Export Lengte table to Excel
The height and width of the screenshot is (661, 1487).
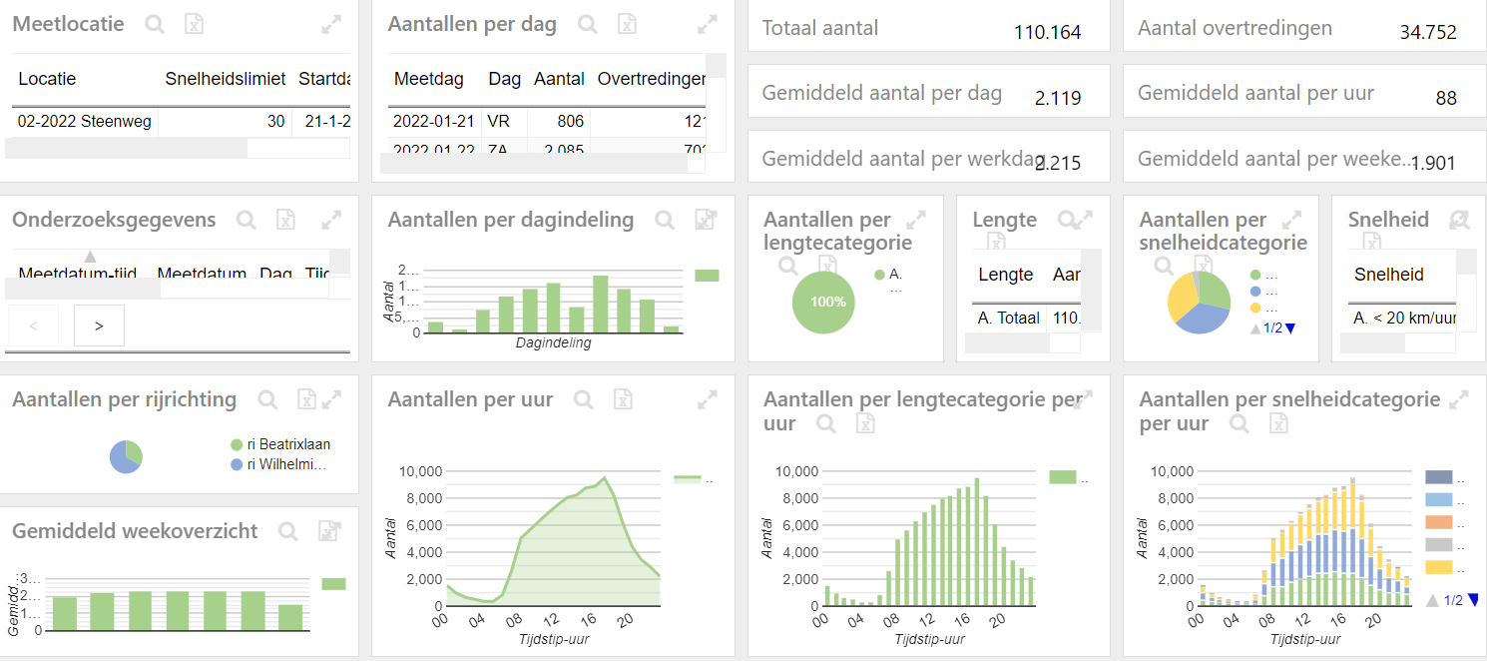pyautogui.click(x=995, y=241)
